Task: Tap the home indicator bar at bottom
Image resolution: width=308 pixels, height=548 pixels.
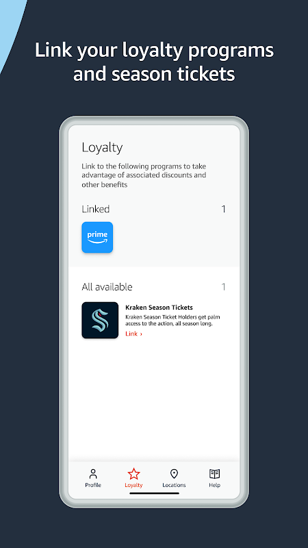Action: pyautogui.click(x=154, y=493)
